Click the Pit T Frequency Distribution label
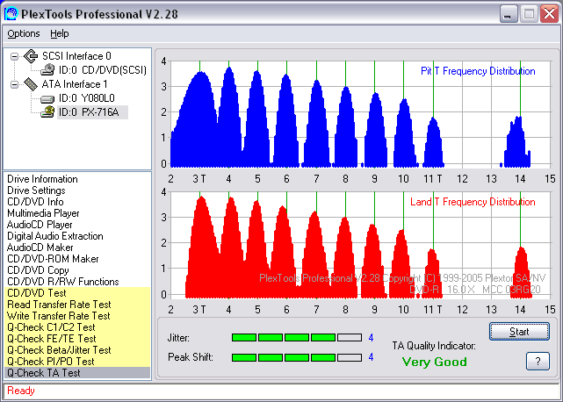 (478, 71)
